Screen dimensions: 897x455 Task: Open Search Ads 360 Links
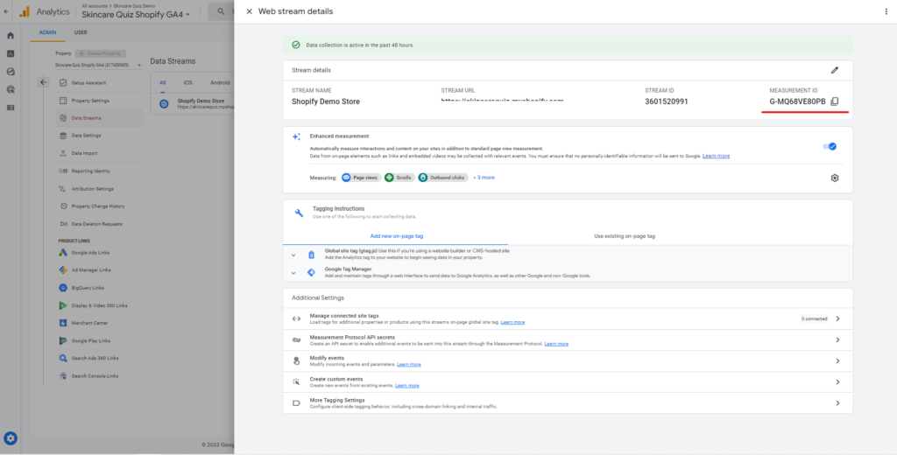[x=100, y=359]
